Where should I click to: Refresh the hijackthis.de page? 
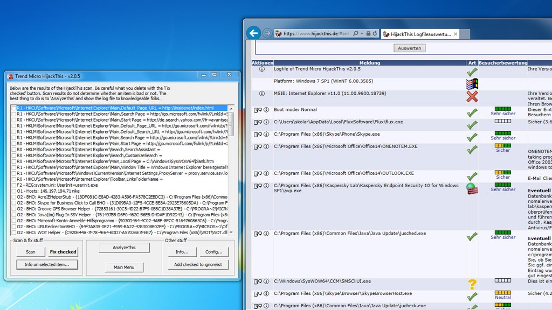pos(375,33)
